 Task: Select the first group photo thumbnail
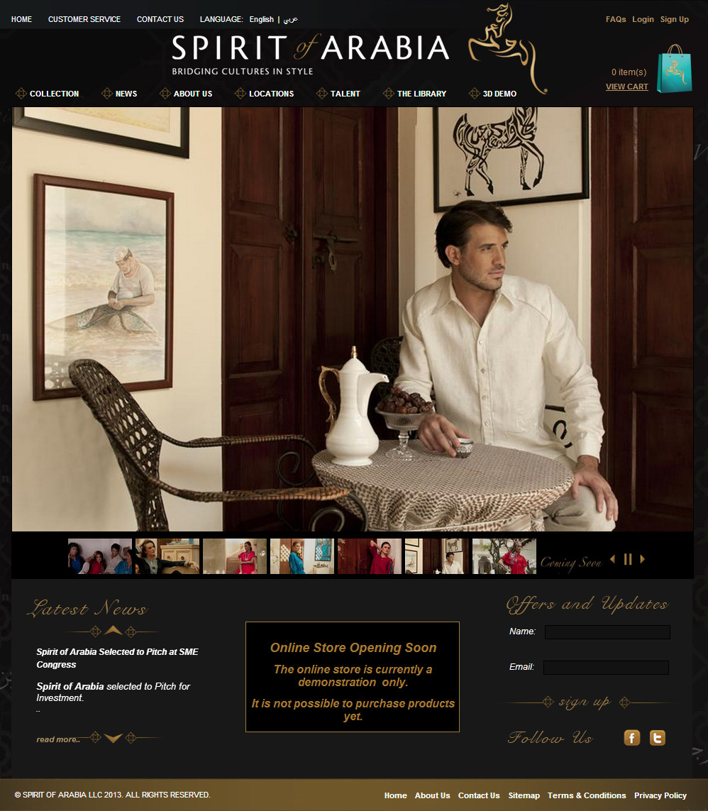(100, 556)
